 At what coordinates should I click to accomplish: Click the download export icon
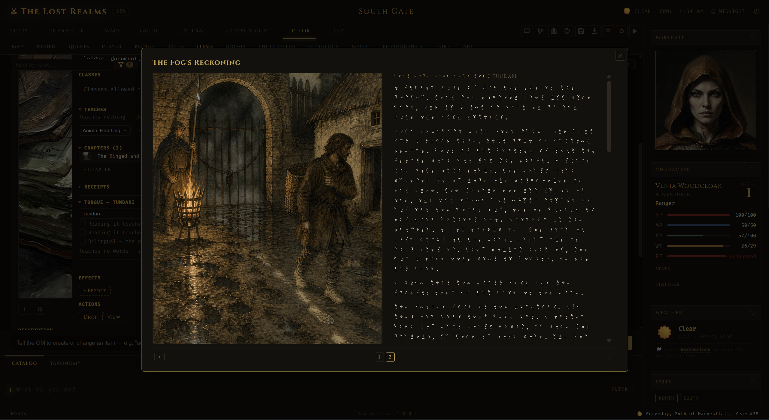point(594,31)
